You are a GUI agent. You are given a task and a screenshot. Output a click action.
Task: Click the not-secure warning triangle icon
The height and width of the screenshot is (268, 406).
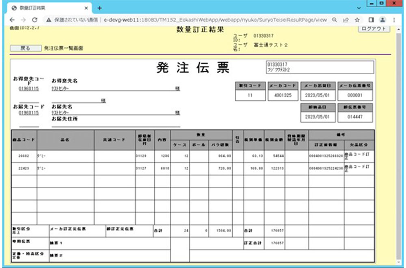48,20
